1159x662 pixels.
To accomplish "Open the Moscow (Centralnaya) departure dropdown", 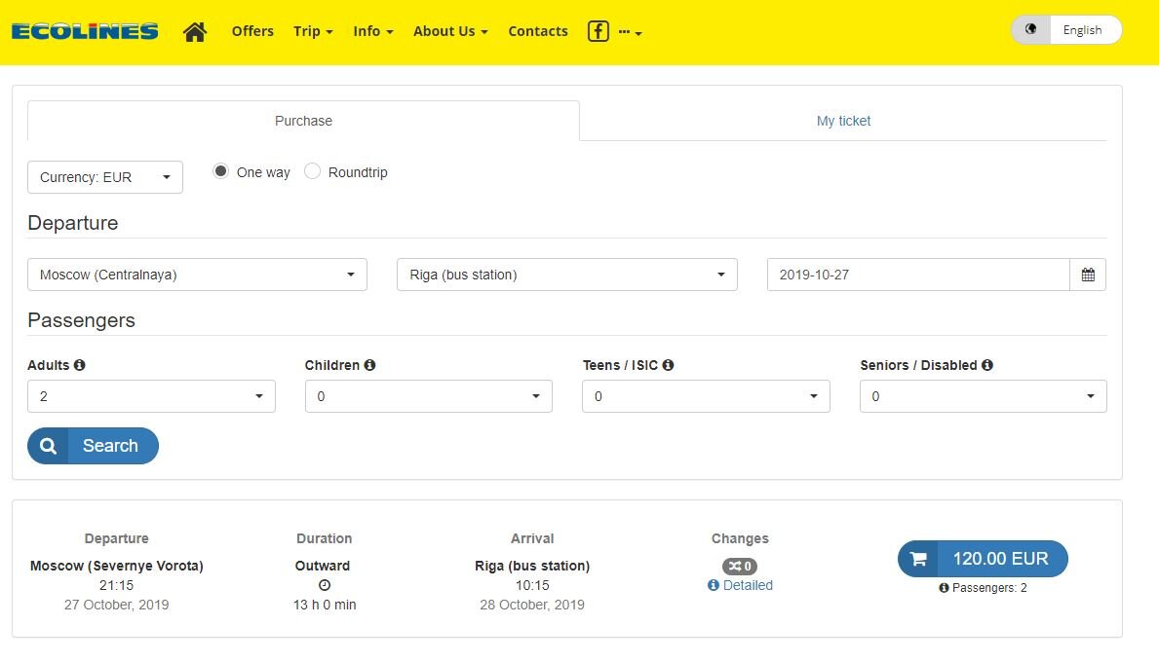I will point(197,275).
